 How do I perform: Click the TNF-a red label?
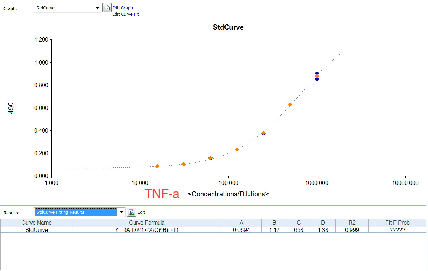coord(162,194)
